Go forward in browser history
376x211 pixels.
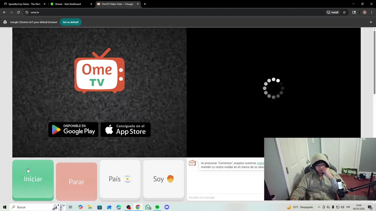pyautogui.click(x=11, y=12)
